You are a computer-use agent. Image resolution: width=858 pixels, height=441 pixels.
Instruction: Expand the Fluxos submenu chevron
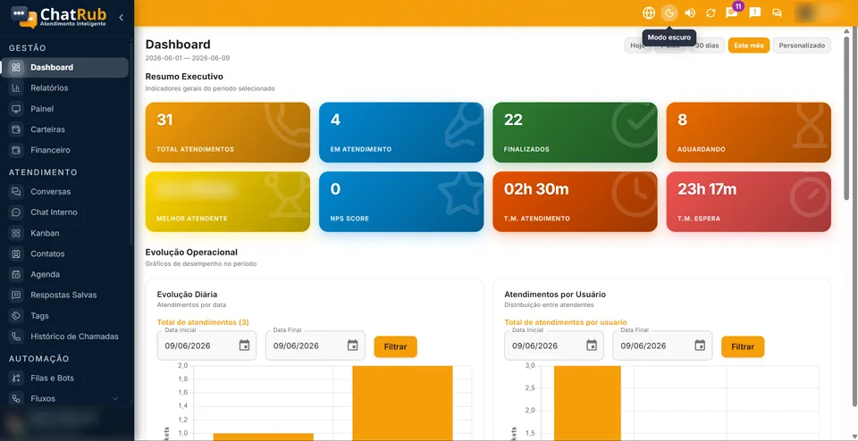point(115,399)
